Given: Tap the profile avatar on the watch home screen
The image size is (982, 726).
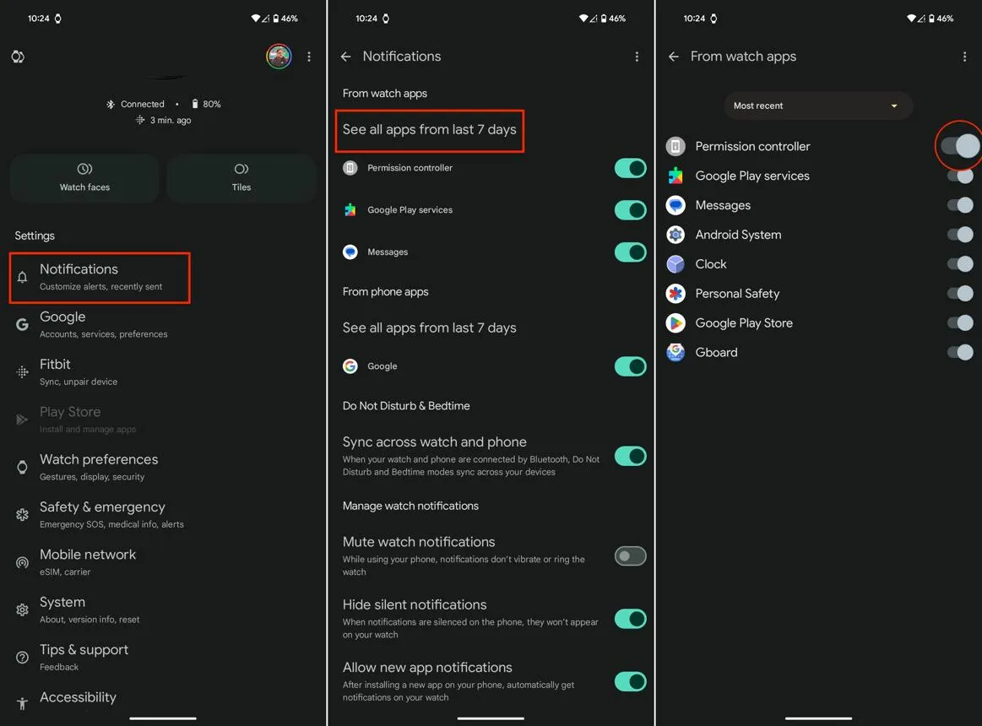Looking at the screenshot, I should 279,57.
